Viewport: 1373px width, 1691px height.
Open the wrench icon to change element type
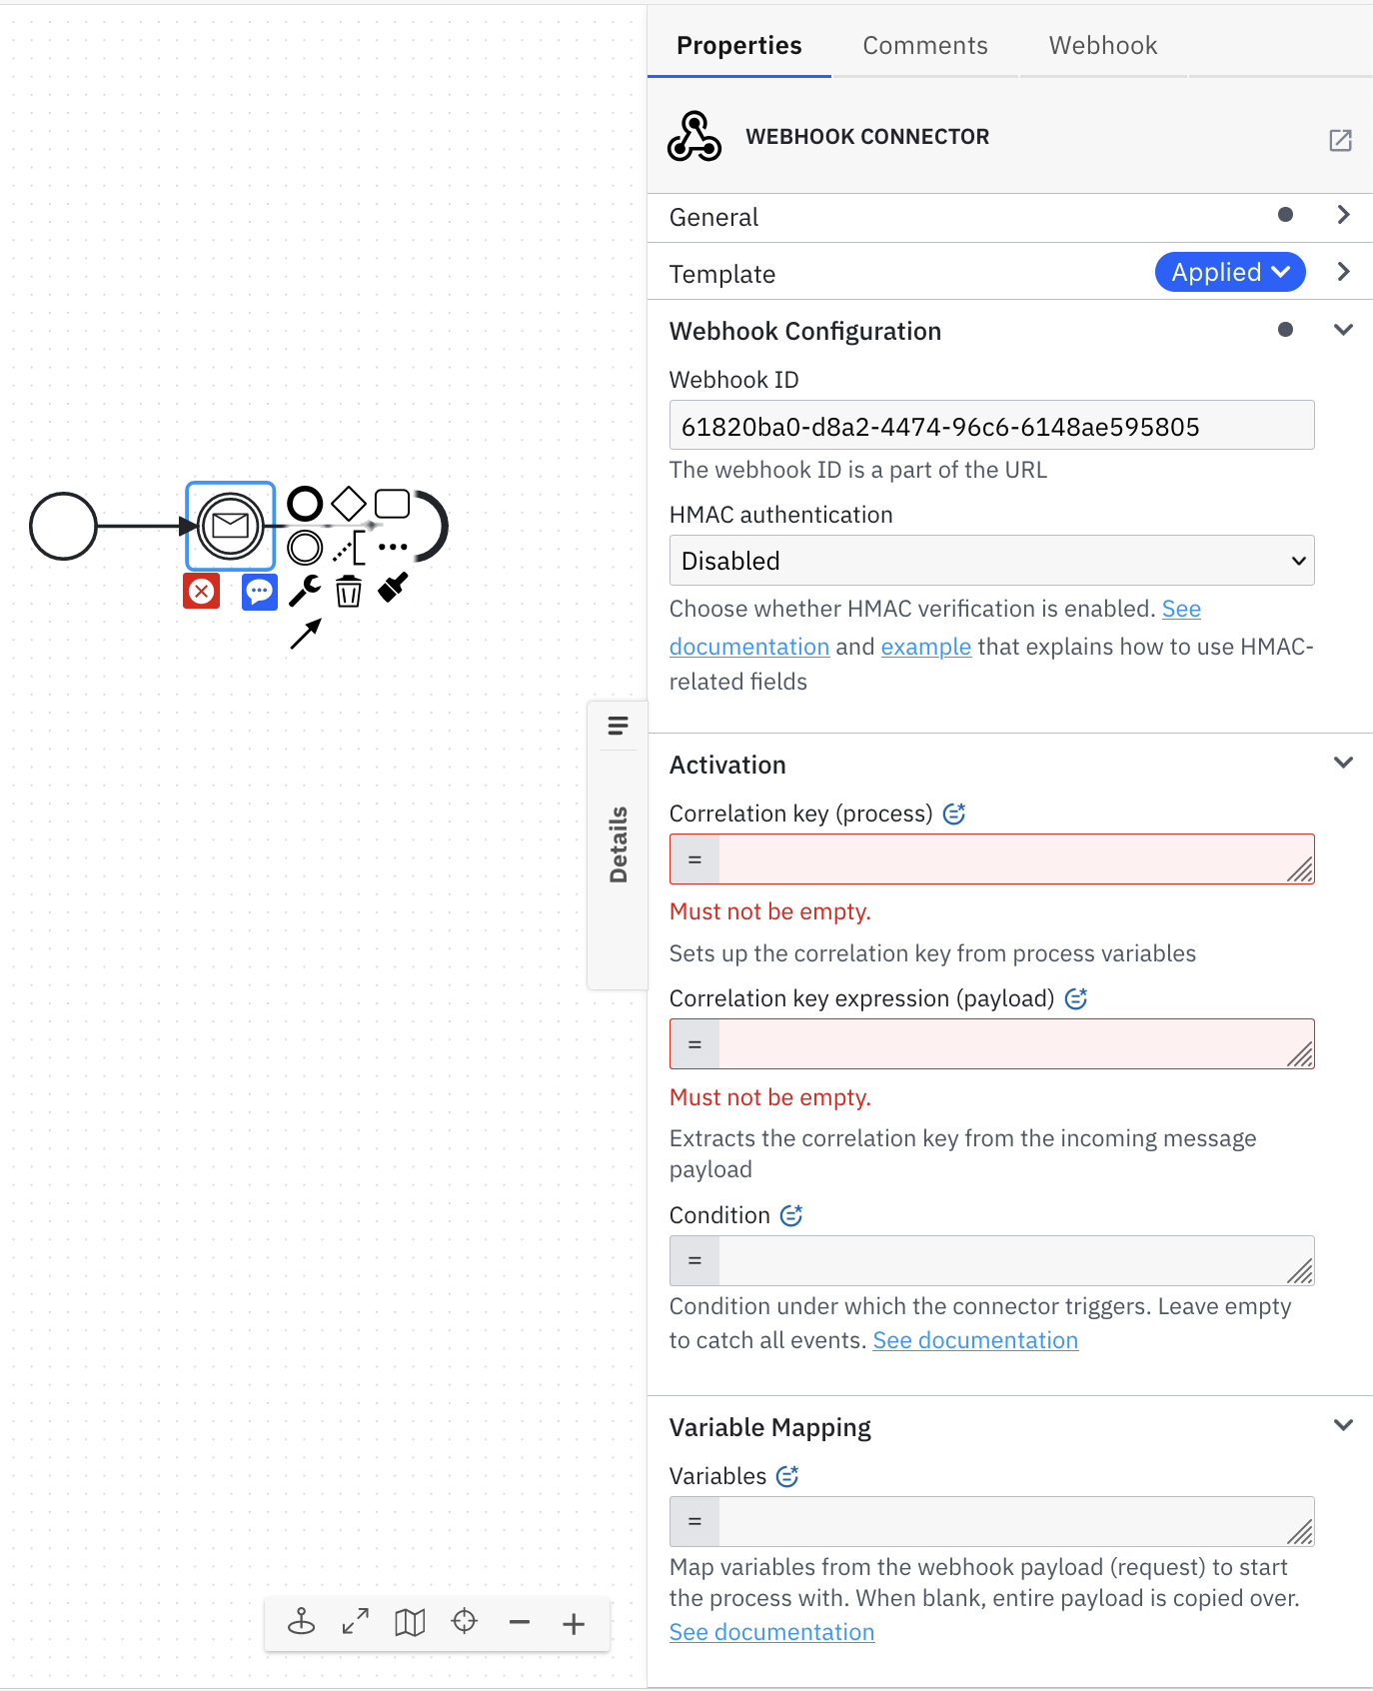(304, 592)
